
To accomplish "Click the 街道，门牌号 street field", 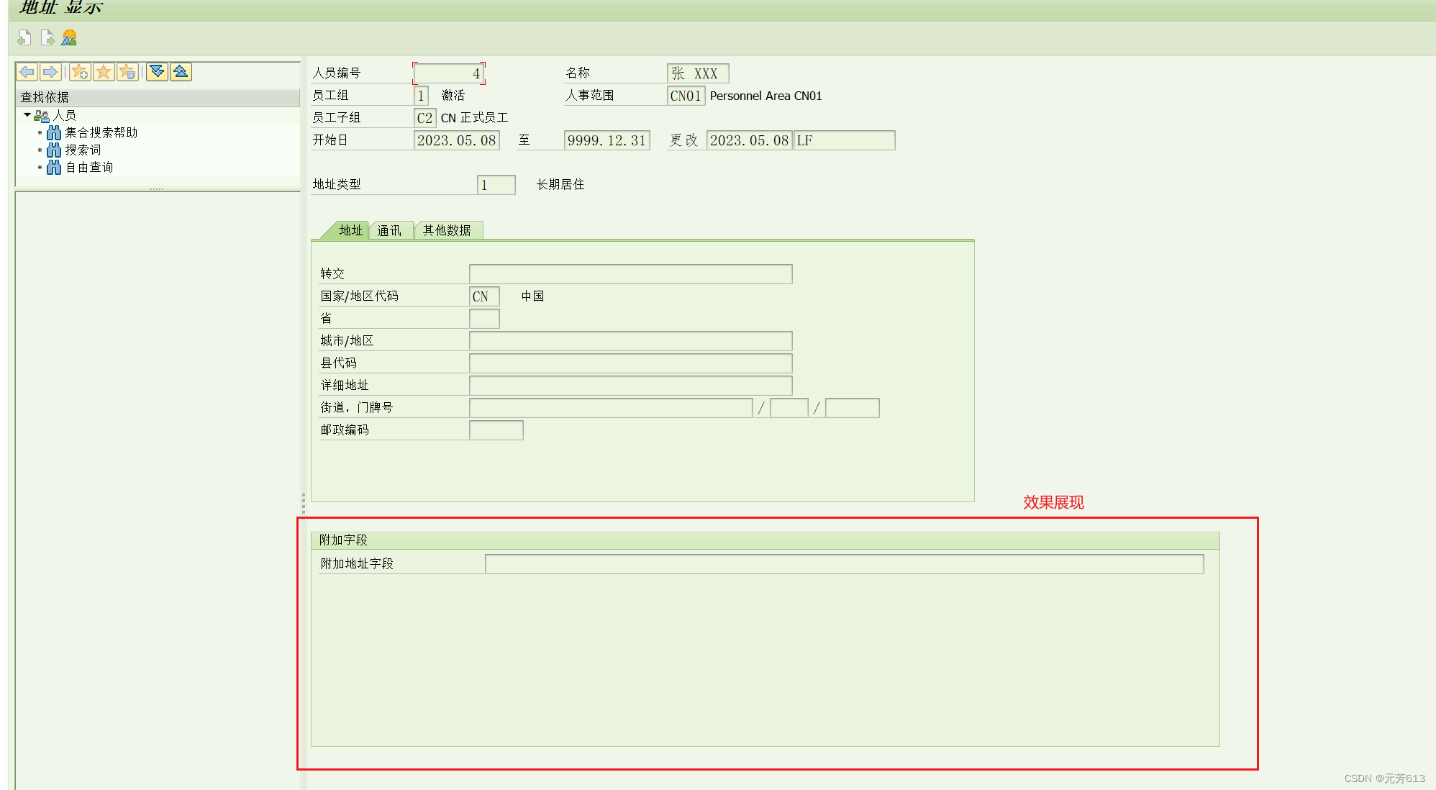I will click(x=611, y=408).
